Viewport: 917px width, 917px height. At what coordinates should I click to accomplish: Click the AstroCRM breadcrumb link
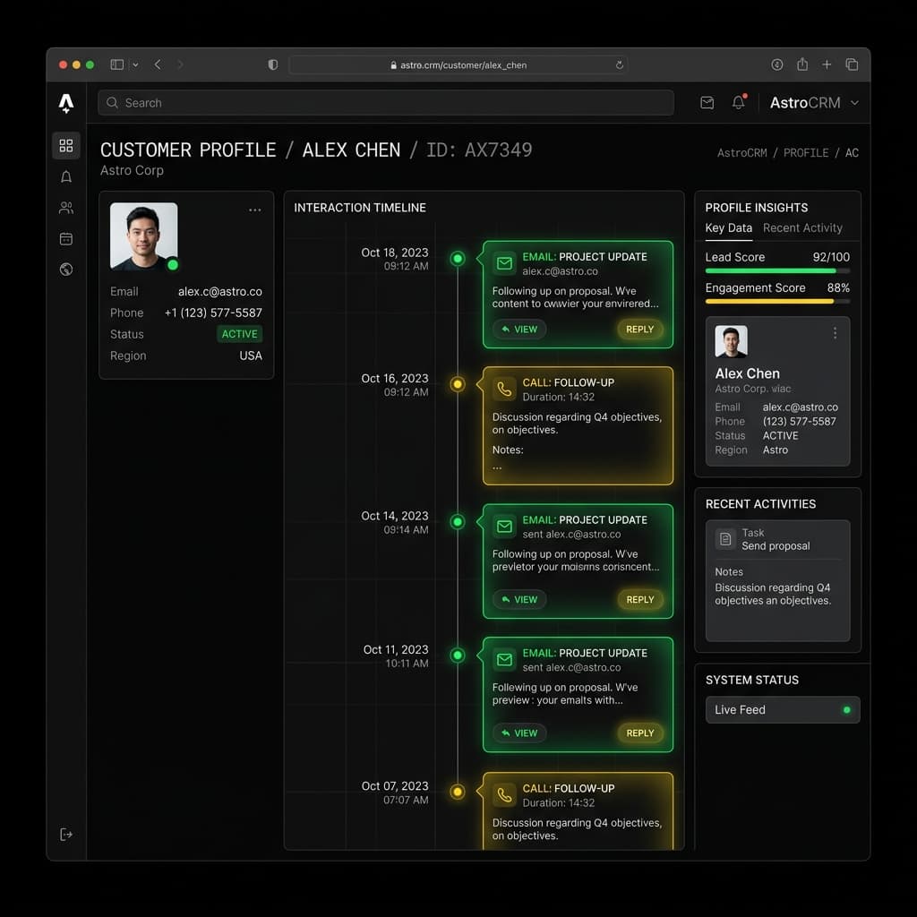pos(741,152)
